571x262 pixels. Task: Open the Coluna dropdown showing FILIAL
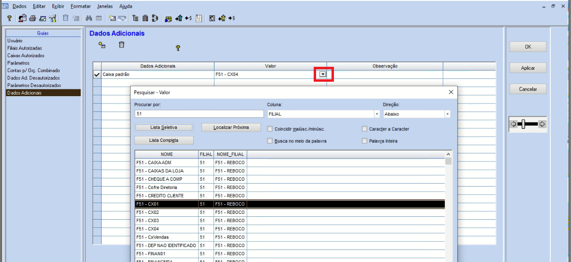point(376,114)
